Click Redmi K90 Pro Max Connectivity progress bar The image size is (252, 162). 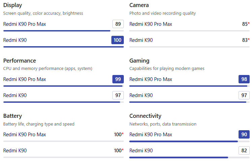pos(189,141)
